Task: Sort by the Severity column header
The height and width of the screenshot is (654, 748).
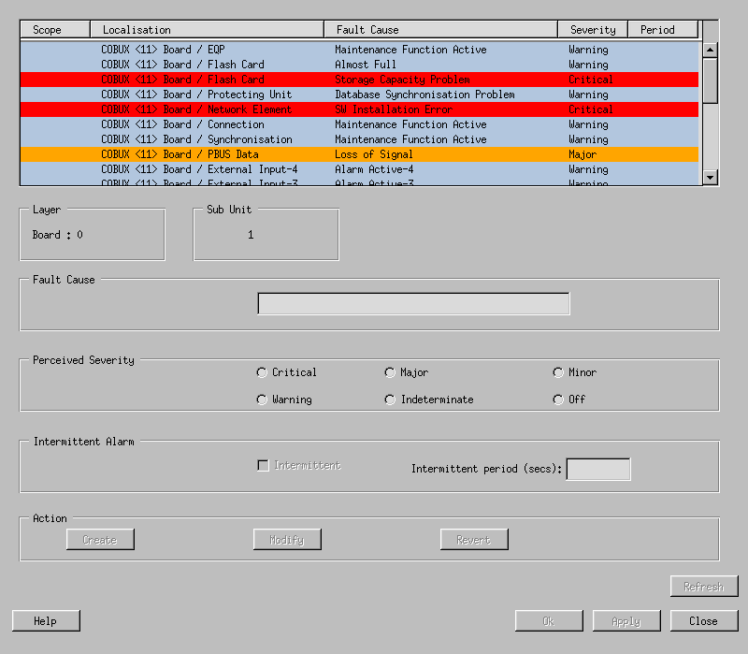Action: (x=592, y=30)
